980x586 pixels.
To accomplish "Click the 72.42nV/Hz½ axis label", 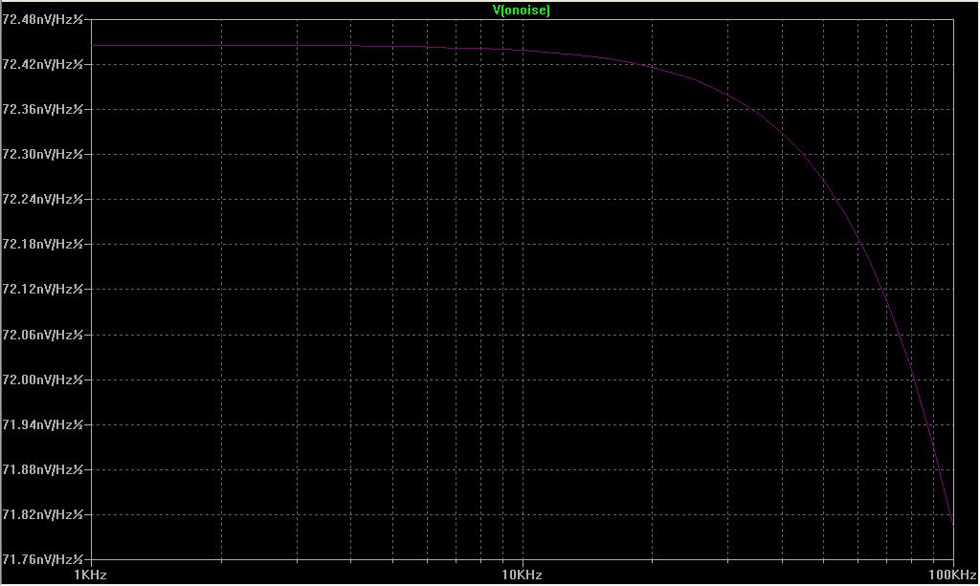I will click(x=42, y=64).
